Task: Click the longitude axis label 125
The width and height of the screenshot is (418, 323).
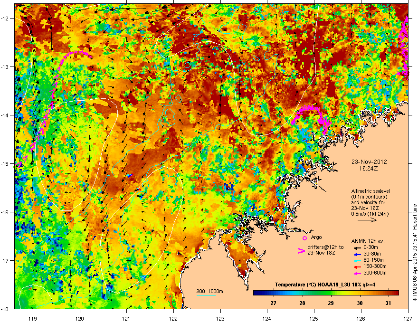Action: pyautogui.click(x=314, y=318)
